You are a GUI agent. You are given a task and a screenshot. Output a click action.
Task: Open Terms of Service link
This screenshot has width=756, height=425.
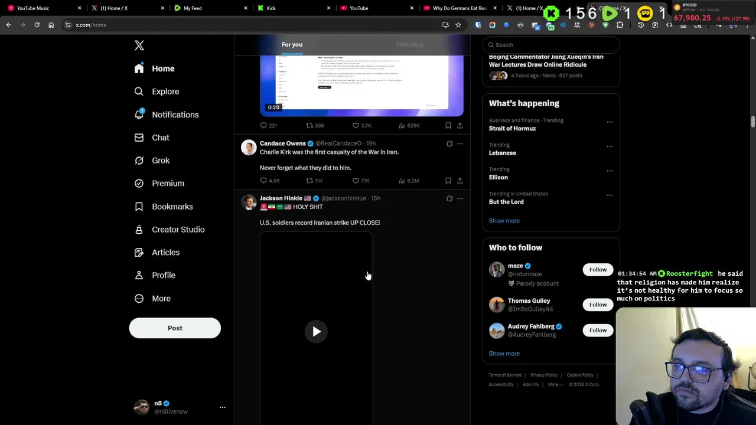coord(505,375)
